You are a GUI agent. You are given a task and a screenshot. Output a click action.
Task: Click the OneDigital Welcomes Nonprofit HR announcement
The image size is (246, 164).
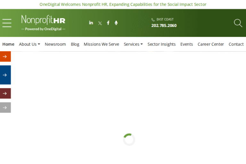123,4
